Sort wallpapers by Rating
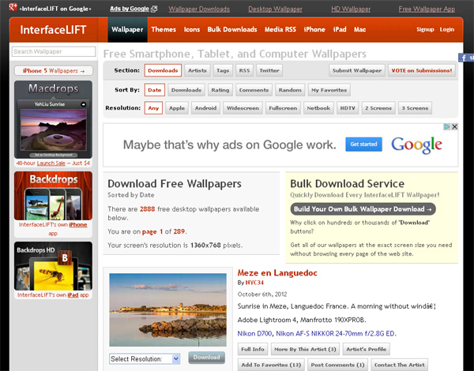 coord(220,90)
